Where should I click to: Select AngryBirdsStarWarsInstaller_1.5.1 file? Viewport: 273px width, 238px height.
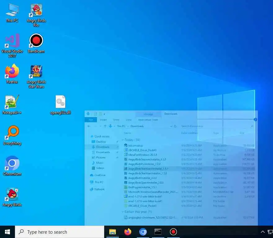(x=189, y=169)
